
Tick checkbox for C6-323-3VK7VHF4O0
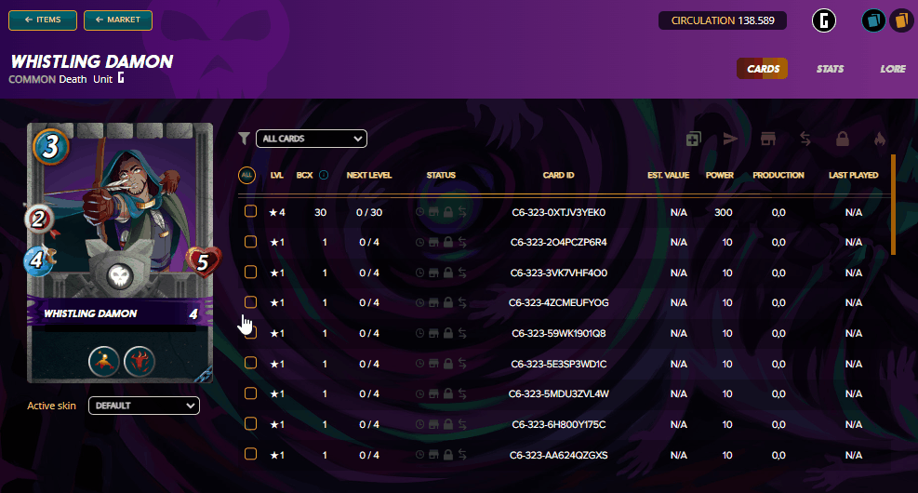pyautogui.click(x=250, y=272)
